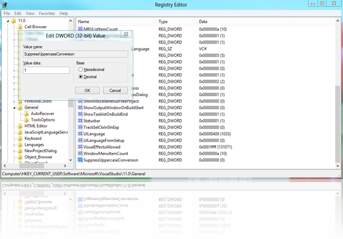
Task: Click the Value name field
Action: tap(76, 54)
